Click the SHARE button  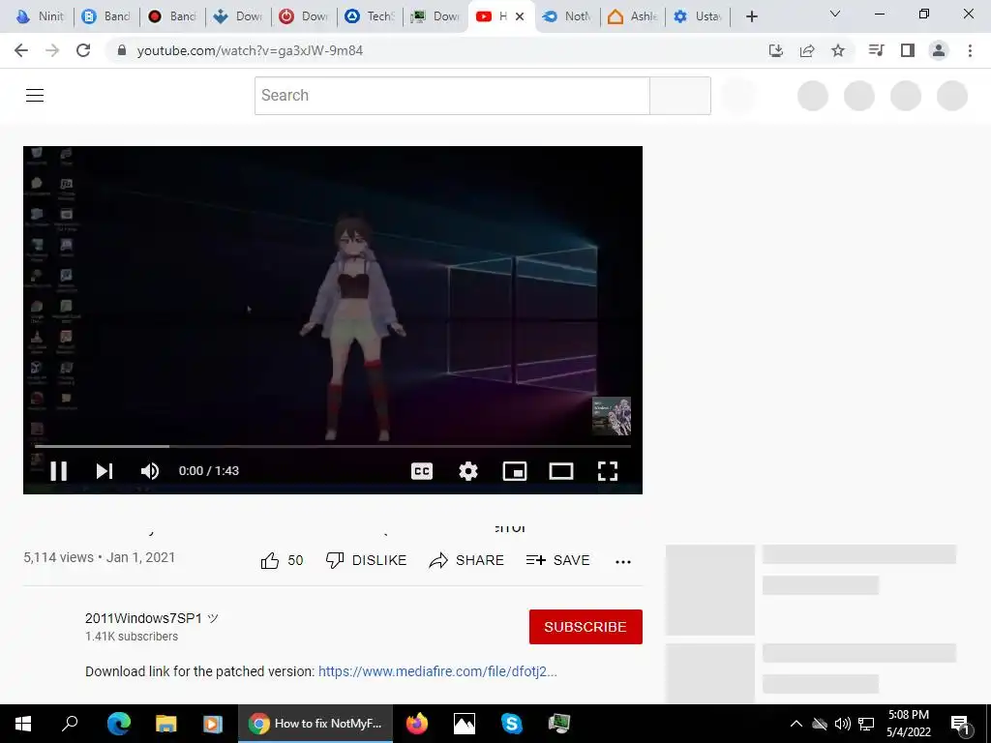pos(466,560)
